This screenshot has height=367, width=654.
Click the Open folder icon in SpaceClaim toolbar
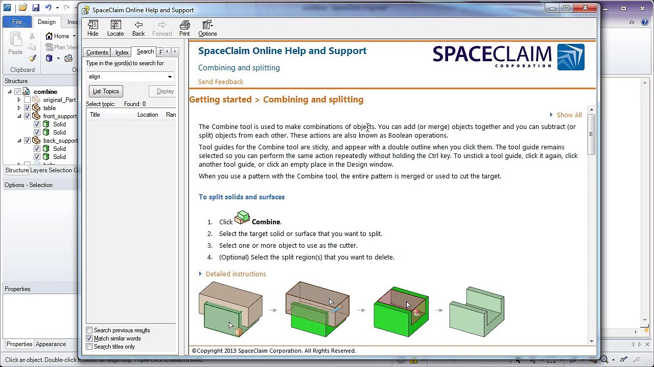point(23,8)
